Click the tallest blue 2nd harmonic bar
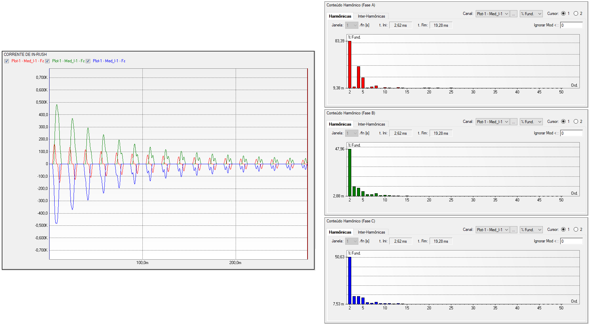The image size is (592, 327). pos(350,280)
